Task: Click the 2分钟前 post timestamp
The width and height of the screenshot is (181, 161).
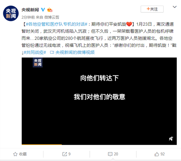Action: click(x=28, y=17)
